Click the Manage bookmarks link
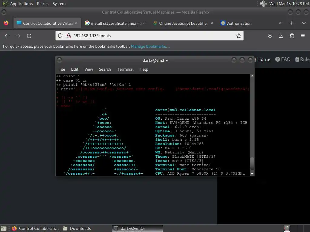Image resolution: width=310 pixels, height=232 pixels. [150, 46]
